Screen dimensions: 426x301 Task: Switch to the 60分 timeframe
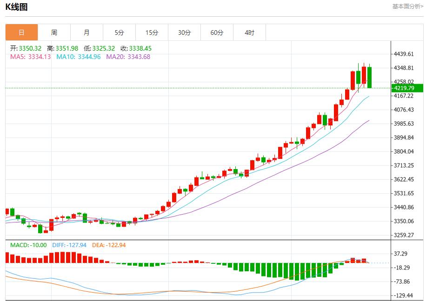(216, 32)
